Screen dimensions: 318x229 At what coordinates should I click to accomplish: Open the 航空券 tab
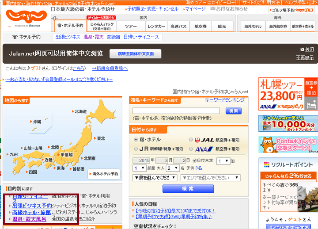[x=201, y=27]
